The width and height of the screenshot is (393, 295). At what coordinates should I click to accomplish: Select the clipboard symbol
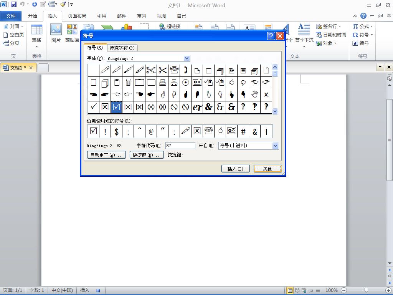[x=116, y=82]
